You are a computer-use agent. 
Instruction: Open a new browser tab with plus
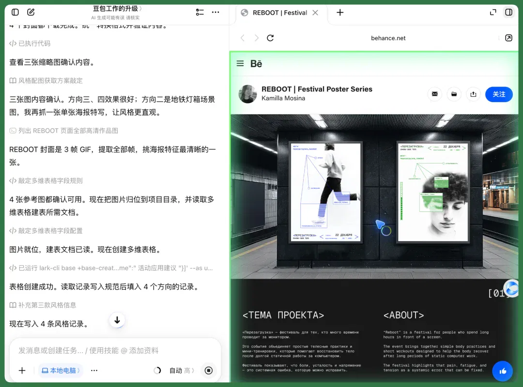(340, 13)
